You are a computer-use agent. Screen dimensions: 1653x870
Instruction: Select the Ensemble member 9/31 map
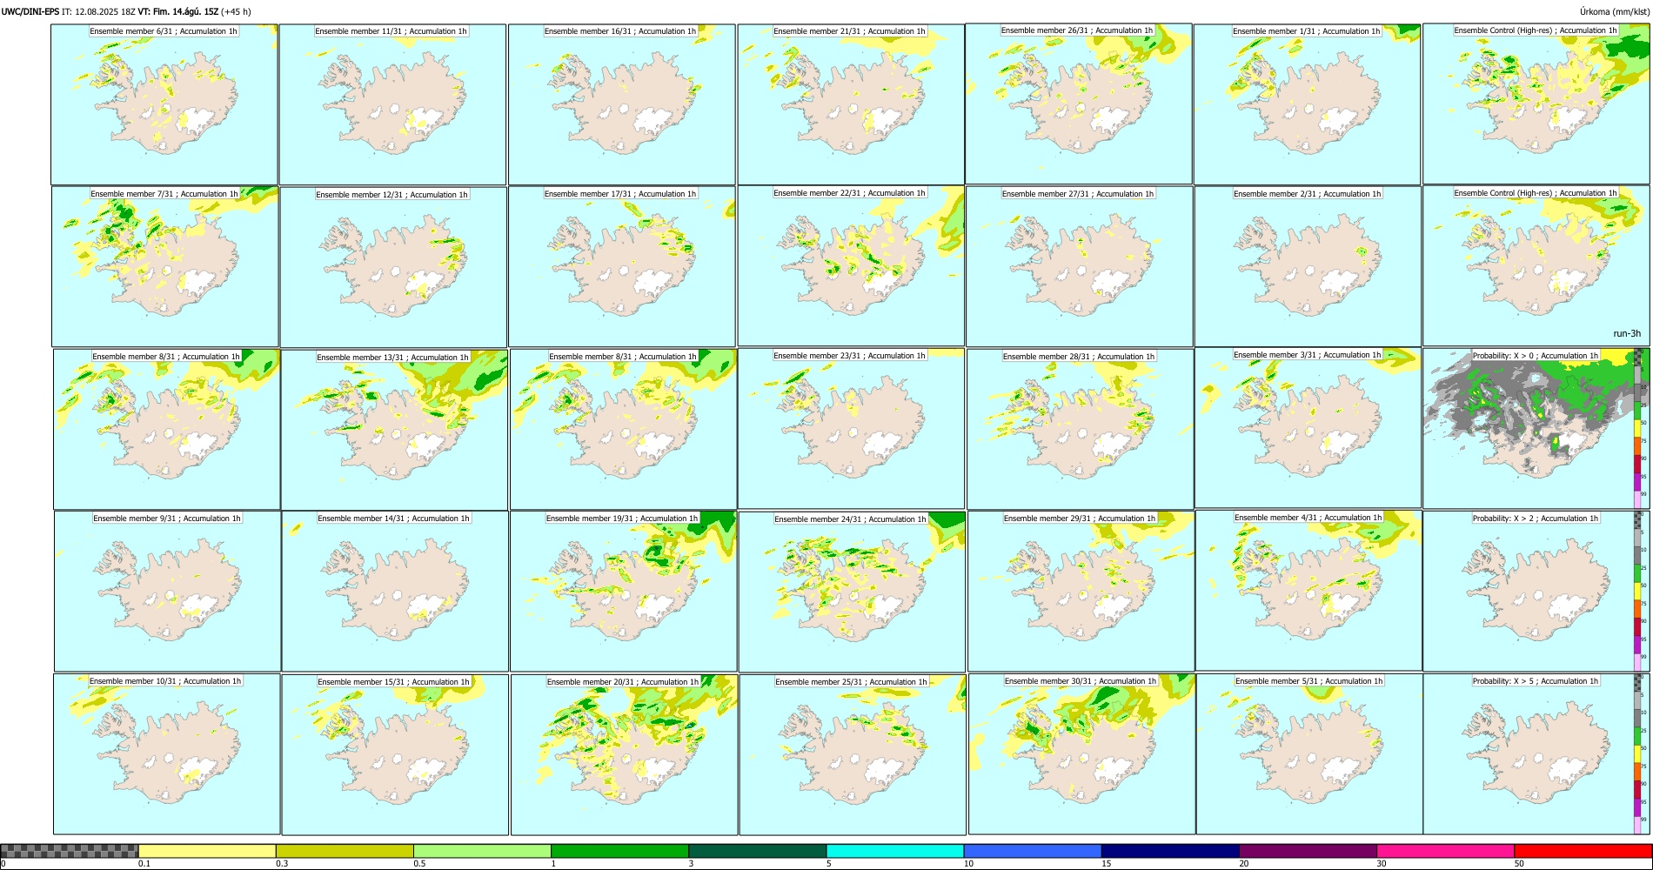click(x=168, y=592)
